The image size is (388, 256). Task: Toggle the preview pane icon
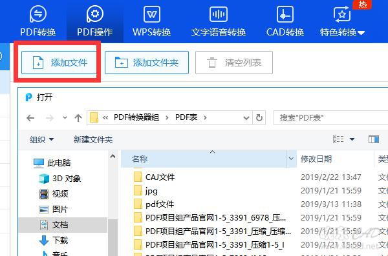(x=374, y=139)
